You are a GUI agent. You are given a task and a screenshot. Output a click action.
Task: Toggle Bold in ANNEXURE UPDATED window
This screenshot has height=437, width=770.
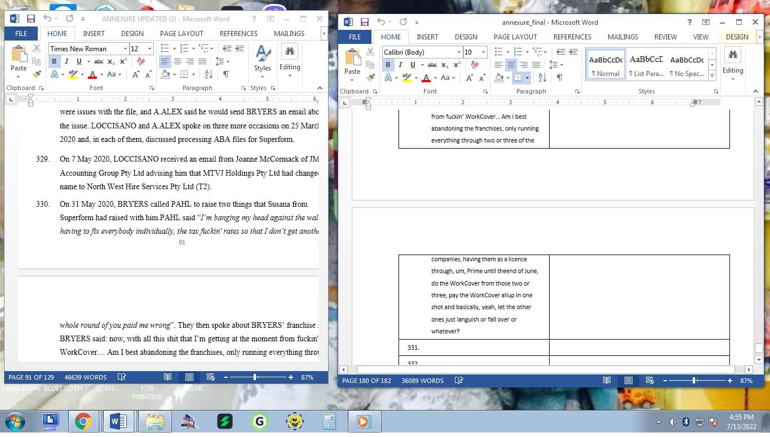tap(54, 61)
